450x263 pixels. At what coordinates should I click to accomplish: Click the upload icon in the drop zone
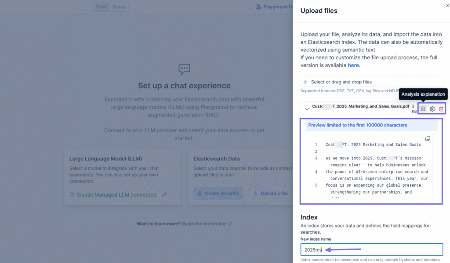pyautogui.click(x=304, y=81)
